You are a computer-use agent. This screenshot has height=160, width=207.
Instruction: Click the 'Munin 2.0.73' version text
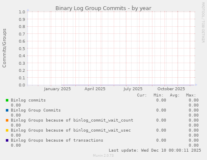click(x=103, y=155)
